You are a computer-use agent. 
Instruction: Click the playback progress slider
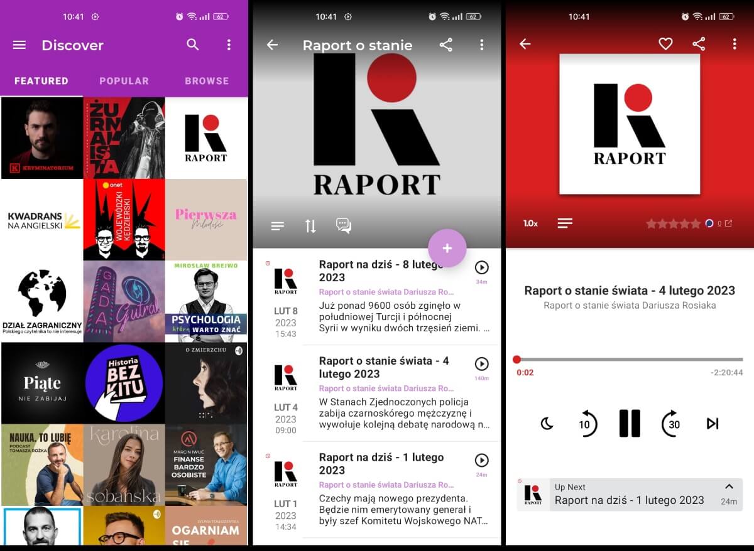[x=629, y=360]
